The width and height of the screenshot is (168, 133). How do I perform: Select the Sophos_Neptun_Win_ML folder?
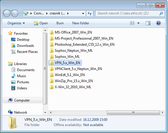click(71, 51)
